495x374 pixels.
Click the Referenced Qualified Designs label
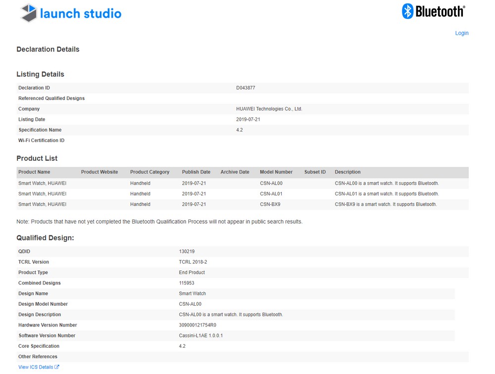click(x=51, y=98)
